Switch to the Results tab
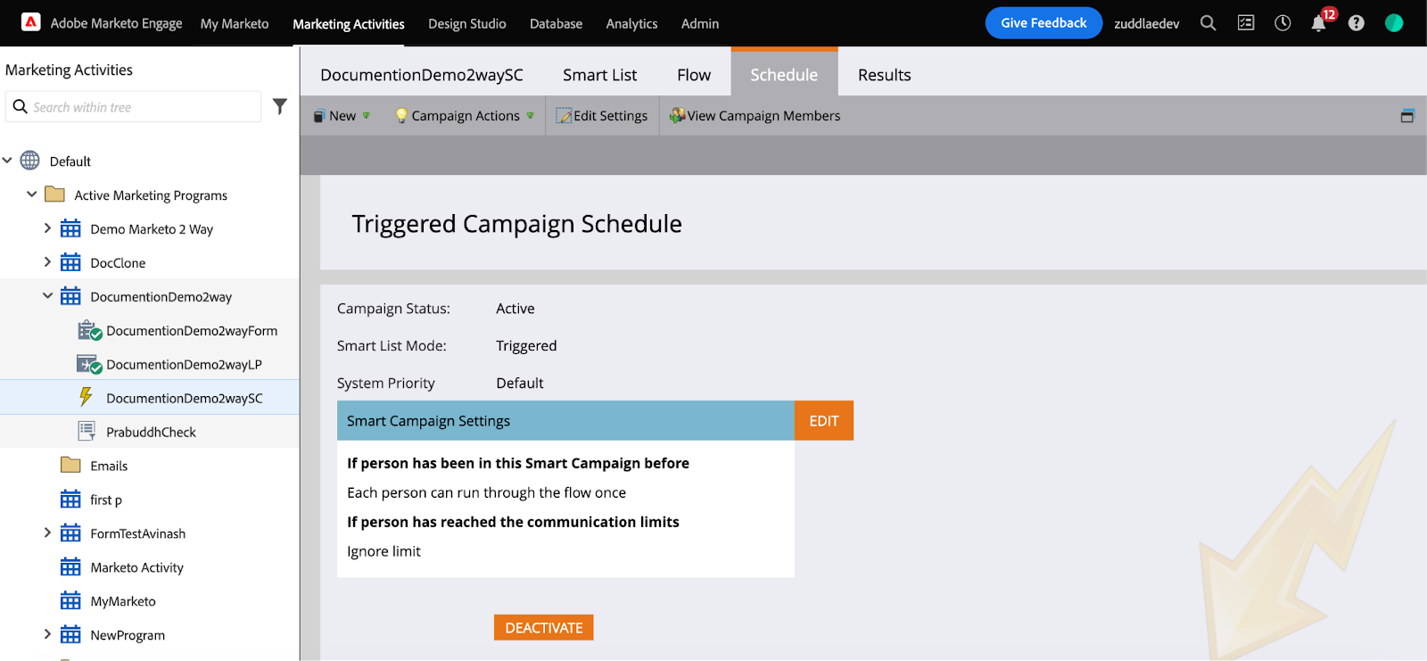The image size is (1427, 661). coord(885,75)
